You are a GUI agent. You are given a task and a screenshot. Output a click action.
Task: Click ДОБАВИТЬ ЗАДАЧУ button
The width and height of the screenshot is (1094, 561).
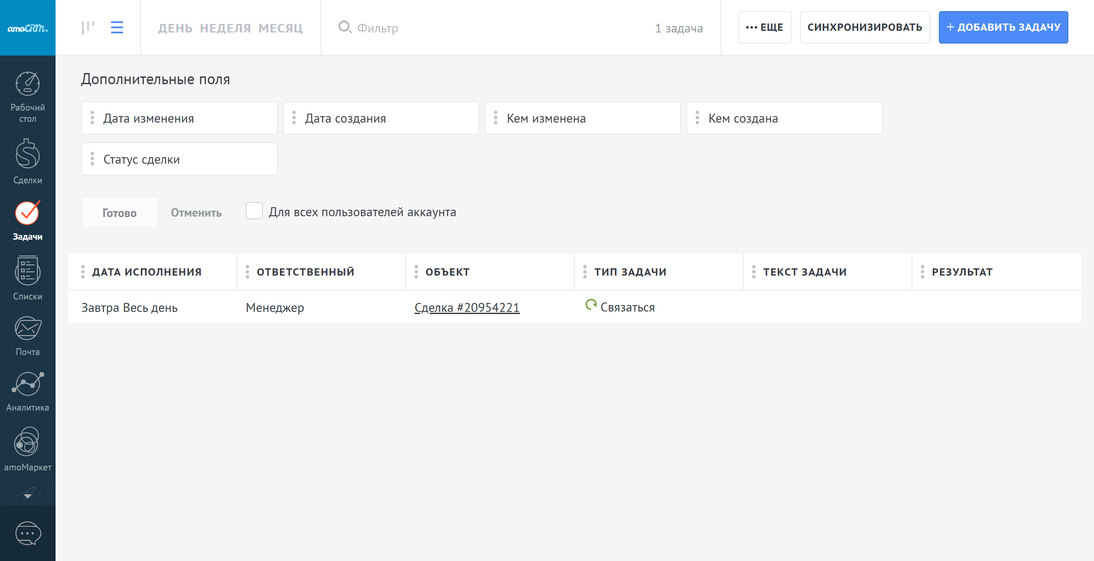coord(1003,27)
